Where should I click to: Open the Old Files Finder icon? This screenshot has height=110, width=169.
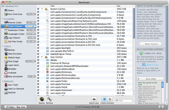pos(6,42)
